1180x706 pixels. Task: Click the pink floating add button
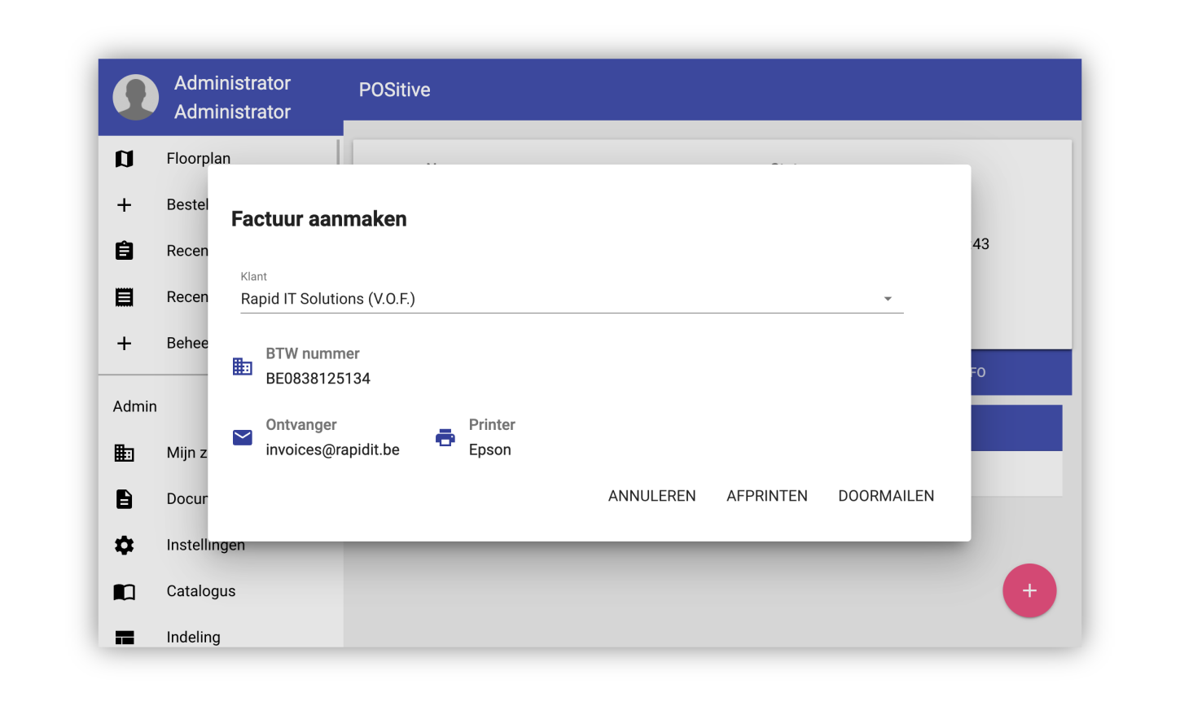(1029, 590)
